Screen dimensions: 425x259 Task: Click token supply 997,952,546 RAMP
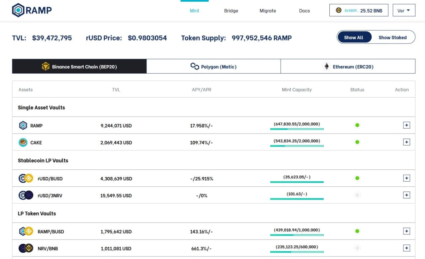(262, 38)
